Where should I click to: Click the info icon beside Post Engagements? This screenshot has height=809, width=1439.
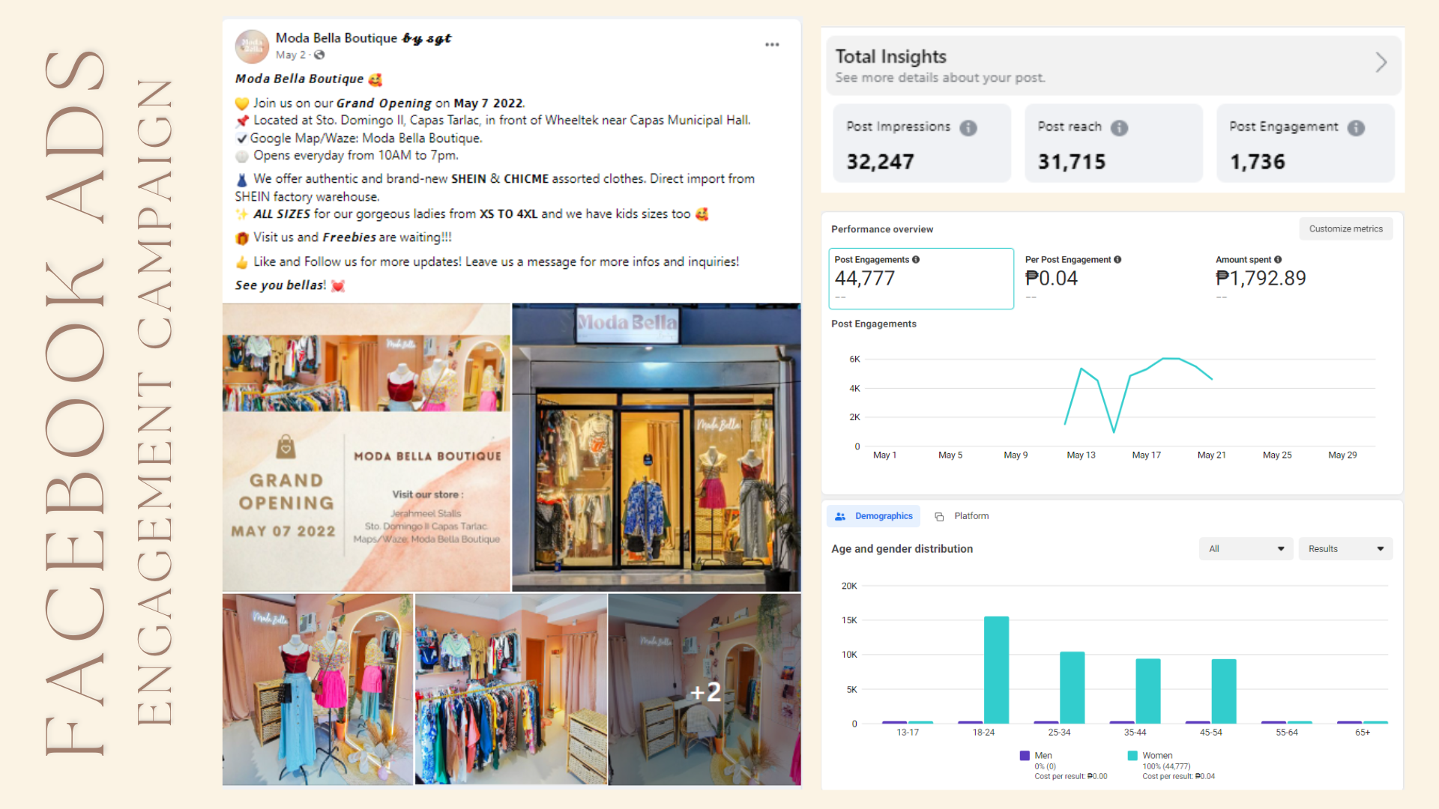tap(916, 260)
